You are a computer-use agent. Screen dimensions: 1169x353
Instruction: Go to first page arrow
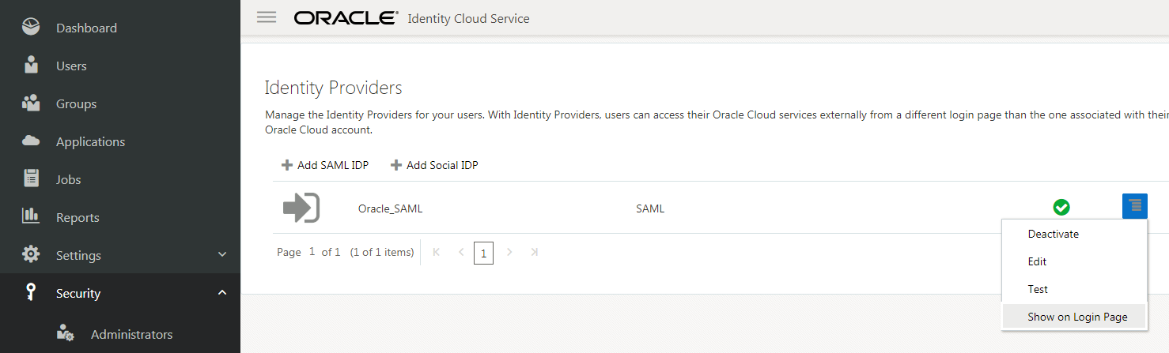tap(436, 252)
